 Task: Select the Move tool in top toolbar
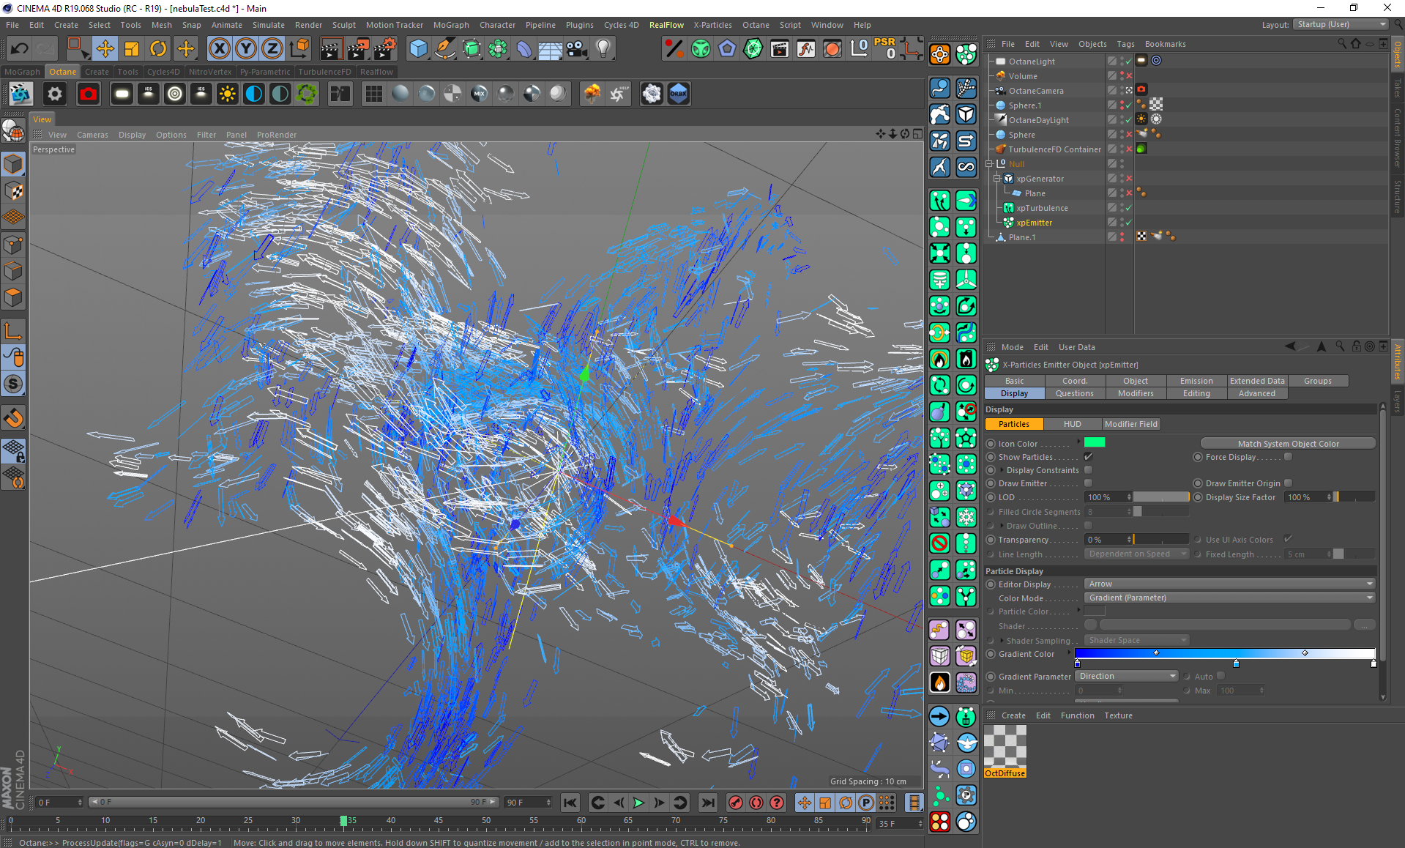pyautogui.click(x=105, y=49)
